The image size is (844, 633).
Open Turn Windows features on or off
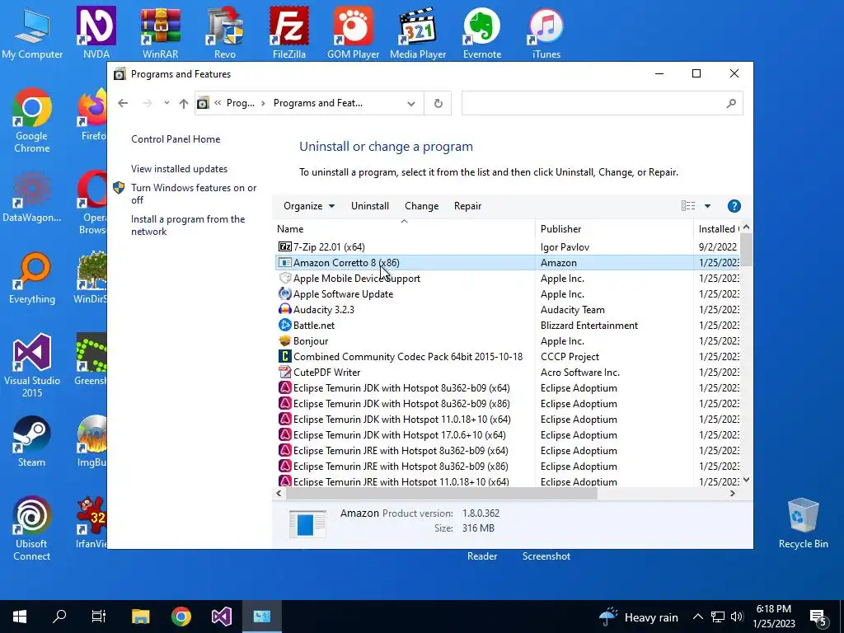click(x=194, y=194)
